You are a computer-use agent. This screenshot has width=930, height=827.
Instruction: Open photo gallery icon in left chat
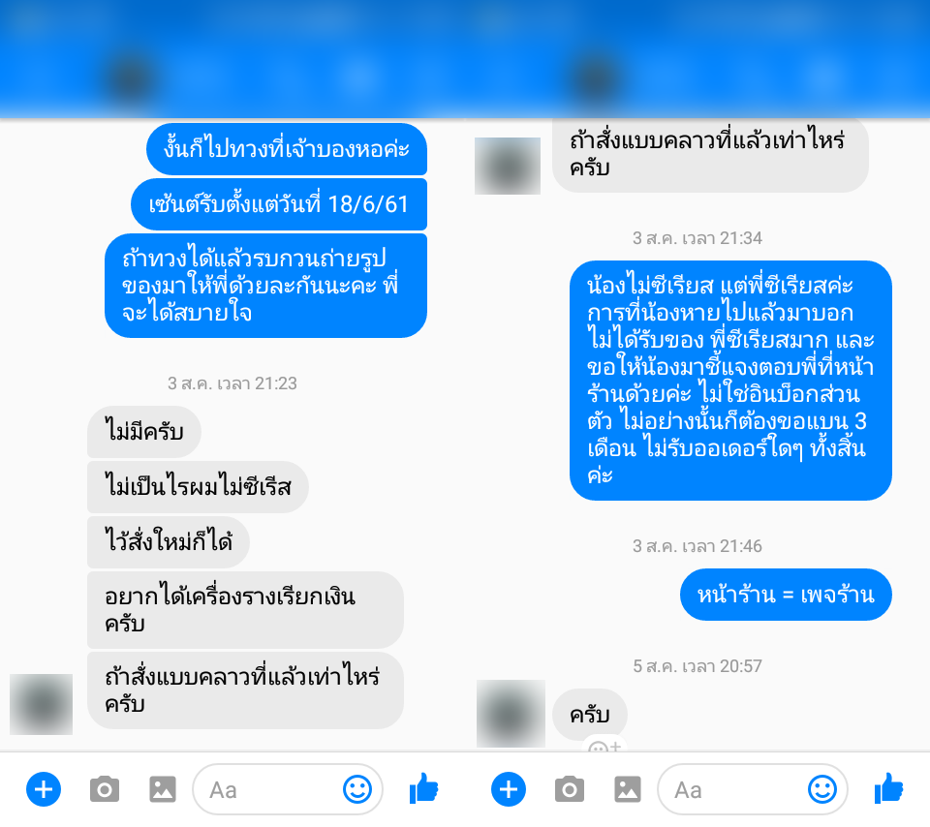[x=163, y=789]
